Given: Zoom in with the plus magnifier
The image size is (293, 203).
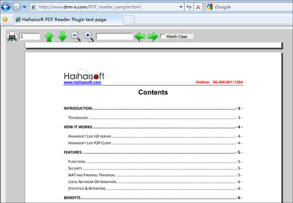Looking at the screenshot, I should [x=89, y=37].
